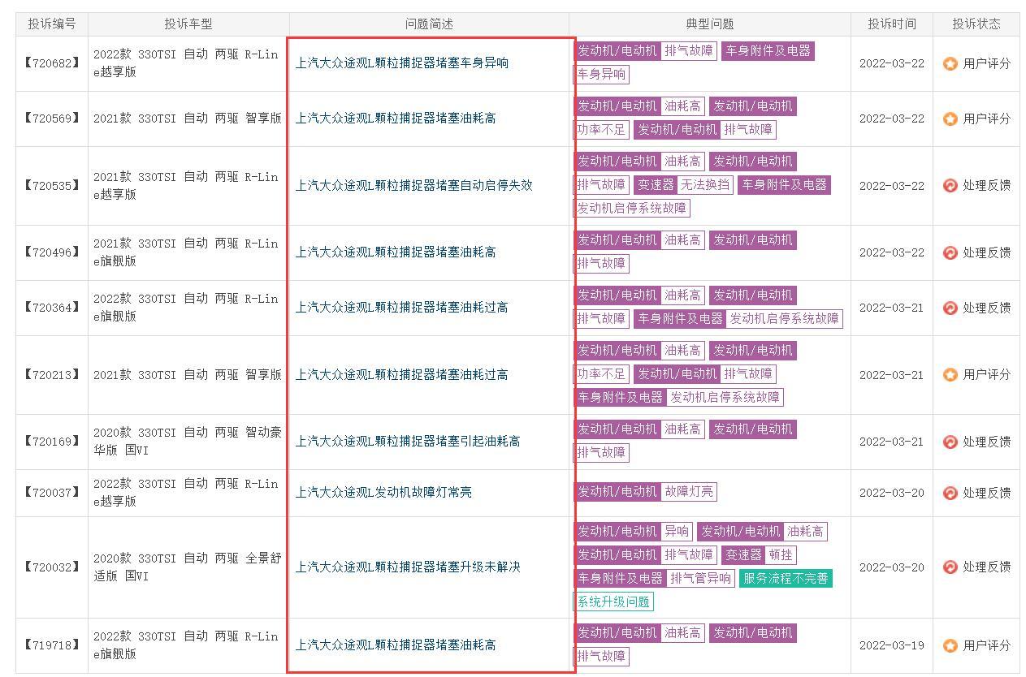Click the 系统升级问题 tag
The width and height of the screenshot is (1026, 677).
coord(613,602)
